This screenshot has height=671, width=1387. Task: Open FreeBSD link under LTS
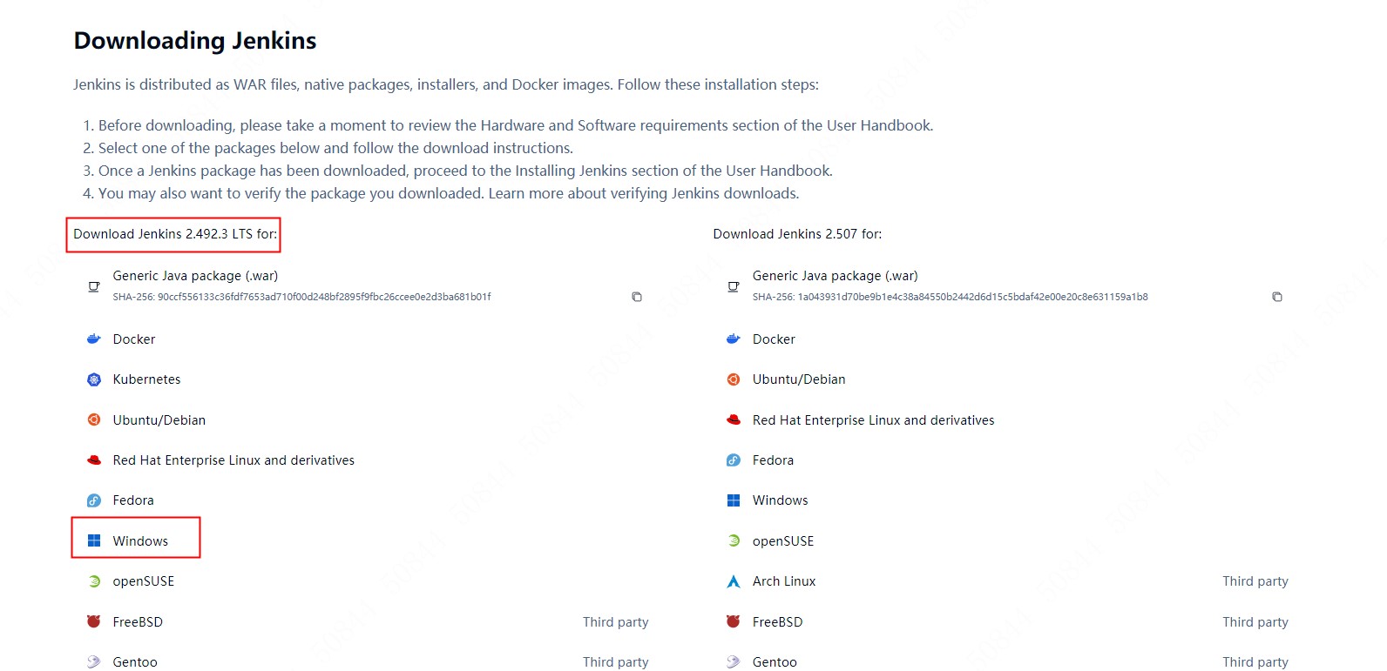138,622
